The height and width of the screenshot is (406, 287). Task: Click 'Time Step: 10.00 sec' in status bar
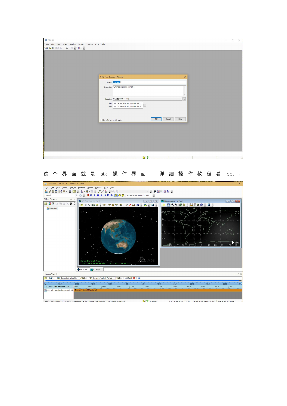226,301
